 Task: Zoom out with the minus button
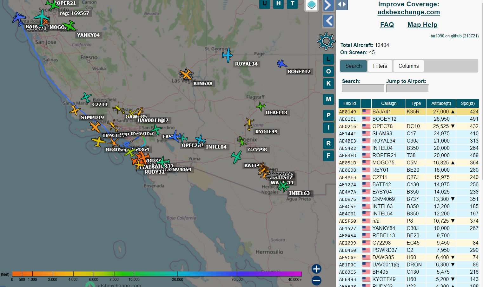[316, 280]
